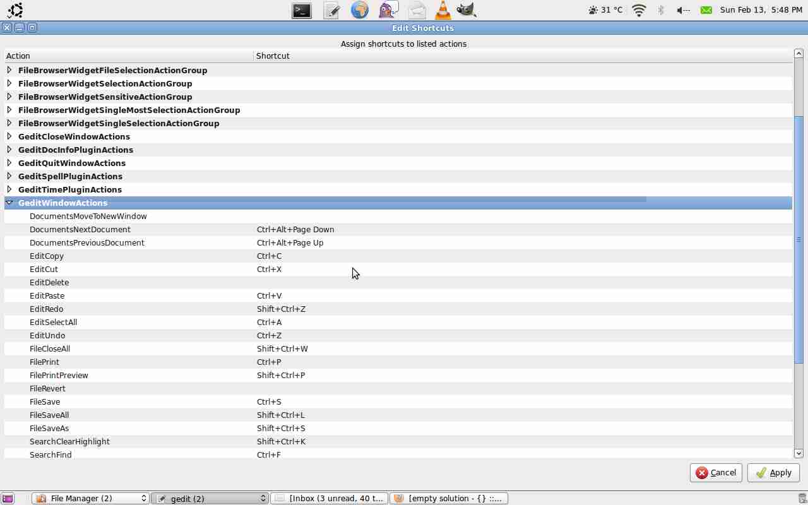The height and width of the screenshot is (505, 808).
Task: Click the trash icon in bottom panel
Action: (802, 499)
